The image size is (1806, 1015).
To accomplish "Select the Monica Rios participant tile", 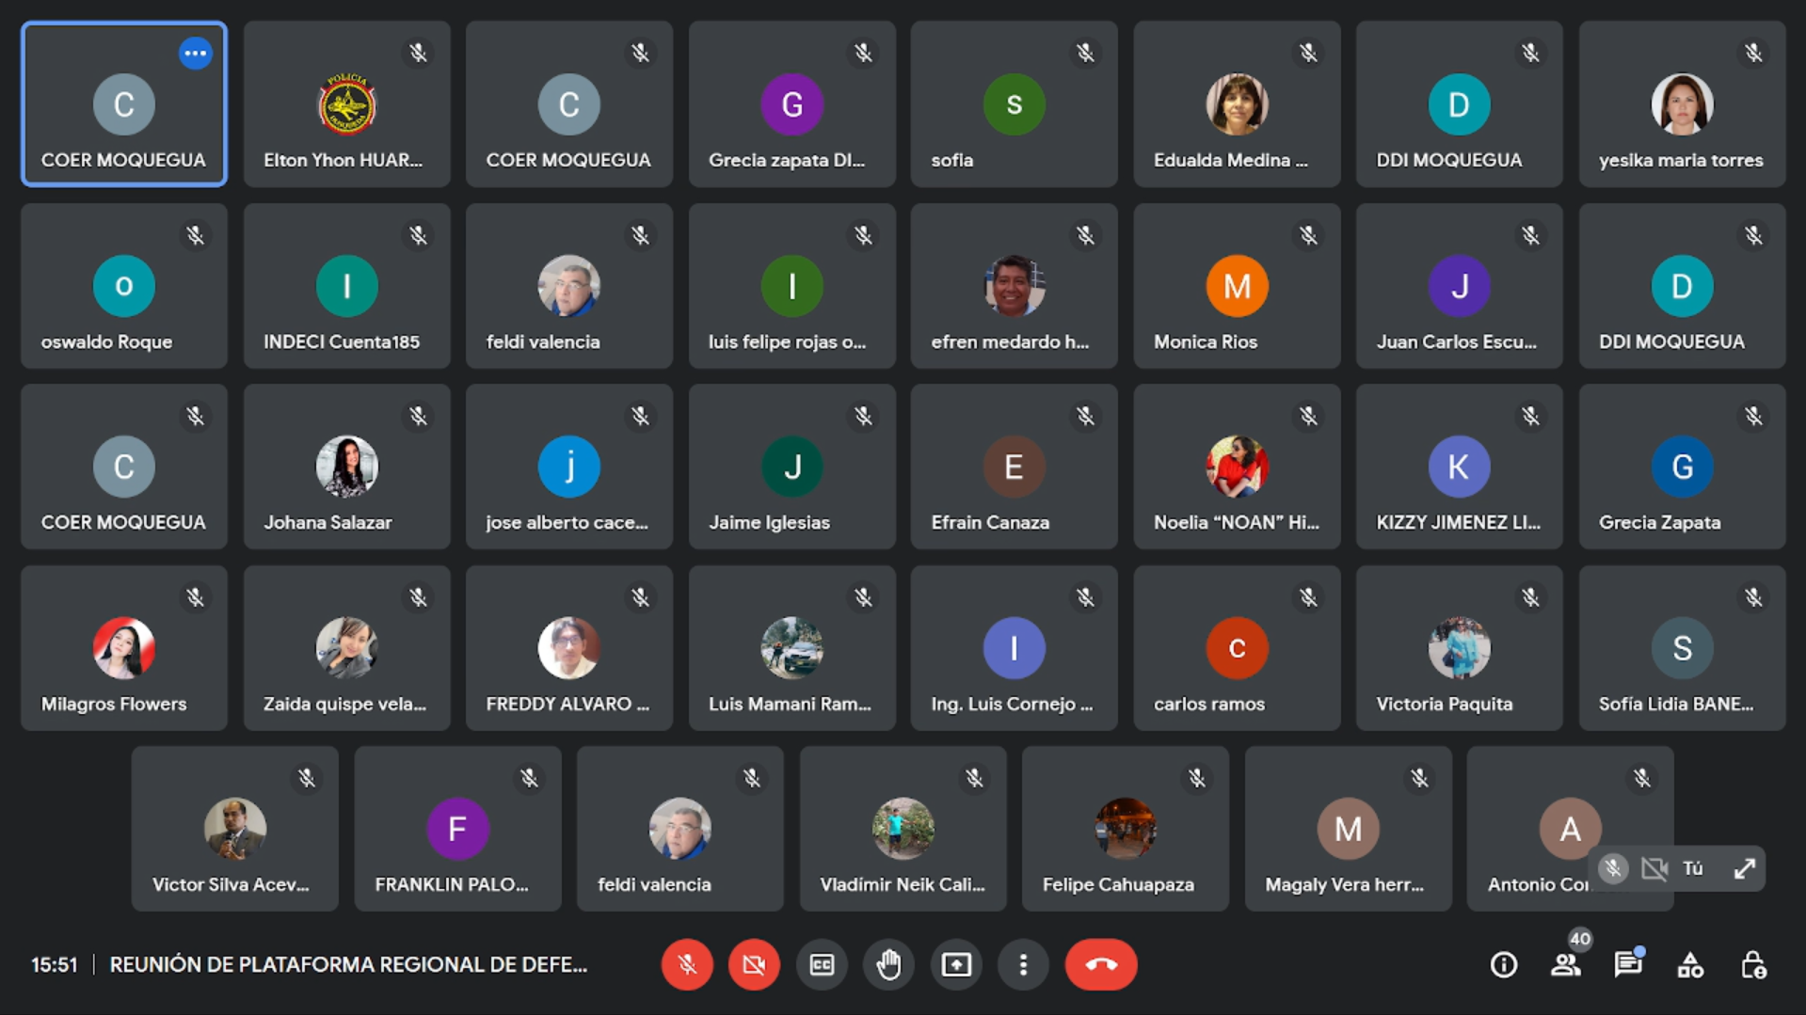I will tap(1237, 286).
